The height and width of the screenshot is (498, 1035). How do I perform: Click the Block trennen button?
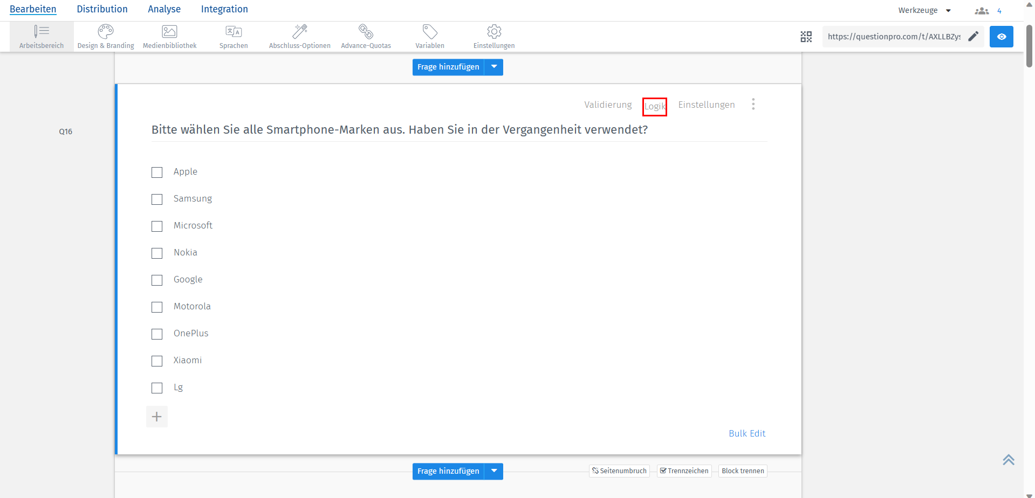click(743, 471)
